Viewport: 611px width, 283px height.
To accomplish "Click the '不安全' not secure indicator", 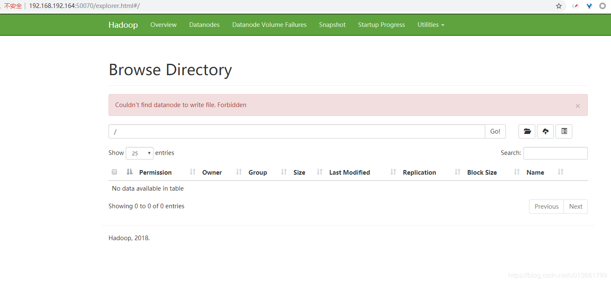I will 13,6.
